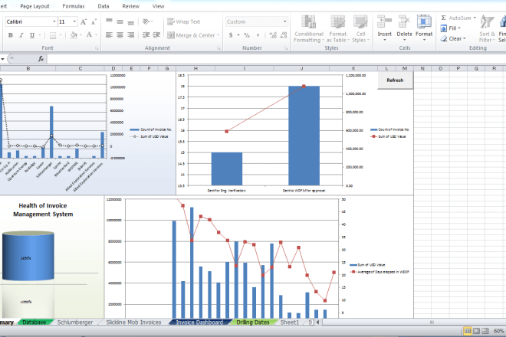Click the formula bar input
506x337 pixels.
(277, 59)
